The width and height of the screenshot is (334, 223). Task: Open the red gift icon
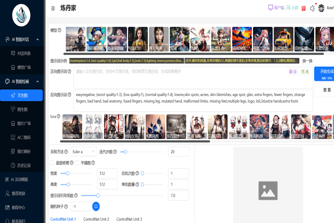(x=303, y=8)
